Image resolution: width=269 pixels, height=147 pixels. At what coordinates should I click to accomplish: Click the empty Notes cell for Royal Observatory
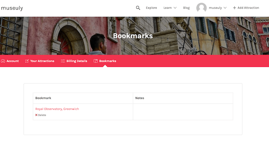183,112
